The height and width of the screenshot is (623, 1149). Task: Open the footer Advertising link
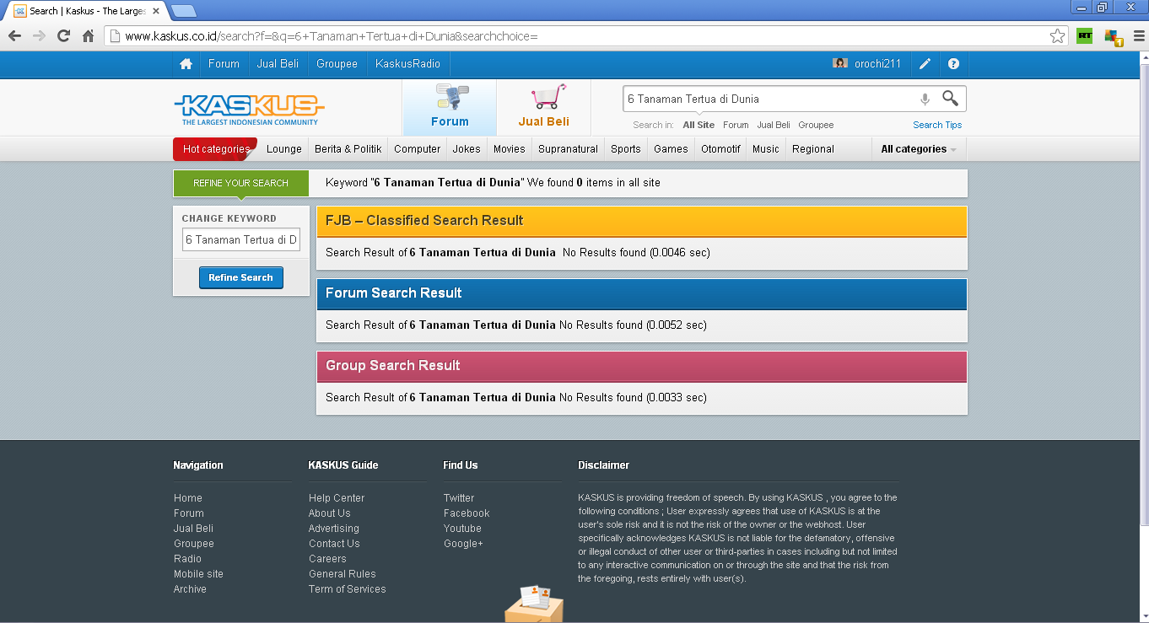coord(334,529)
